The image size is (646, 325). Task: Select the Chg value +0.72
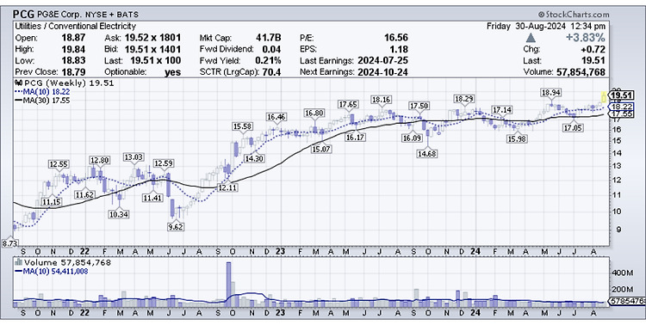[593, 50]
